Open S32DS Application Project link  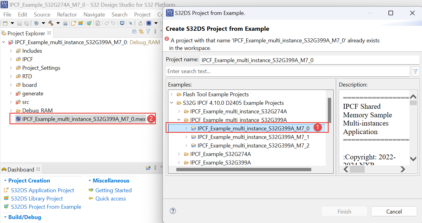(x=42, y=190)
